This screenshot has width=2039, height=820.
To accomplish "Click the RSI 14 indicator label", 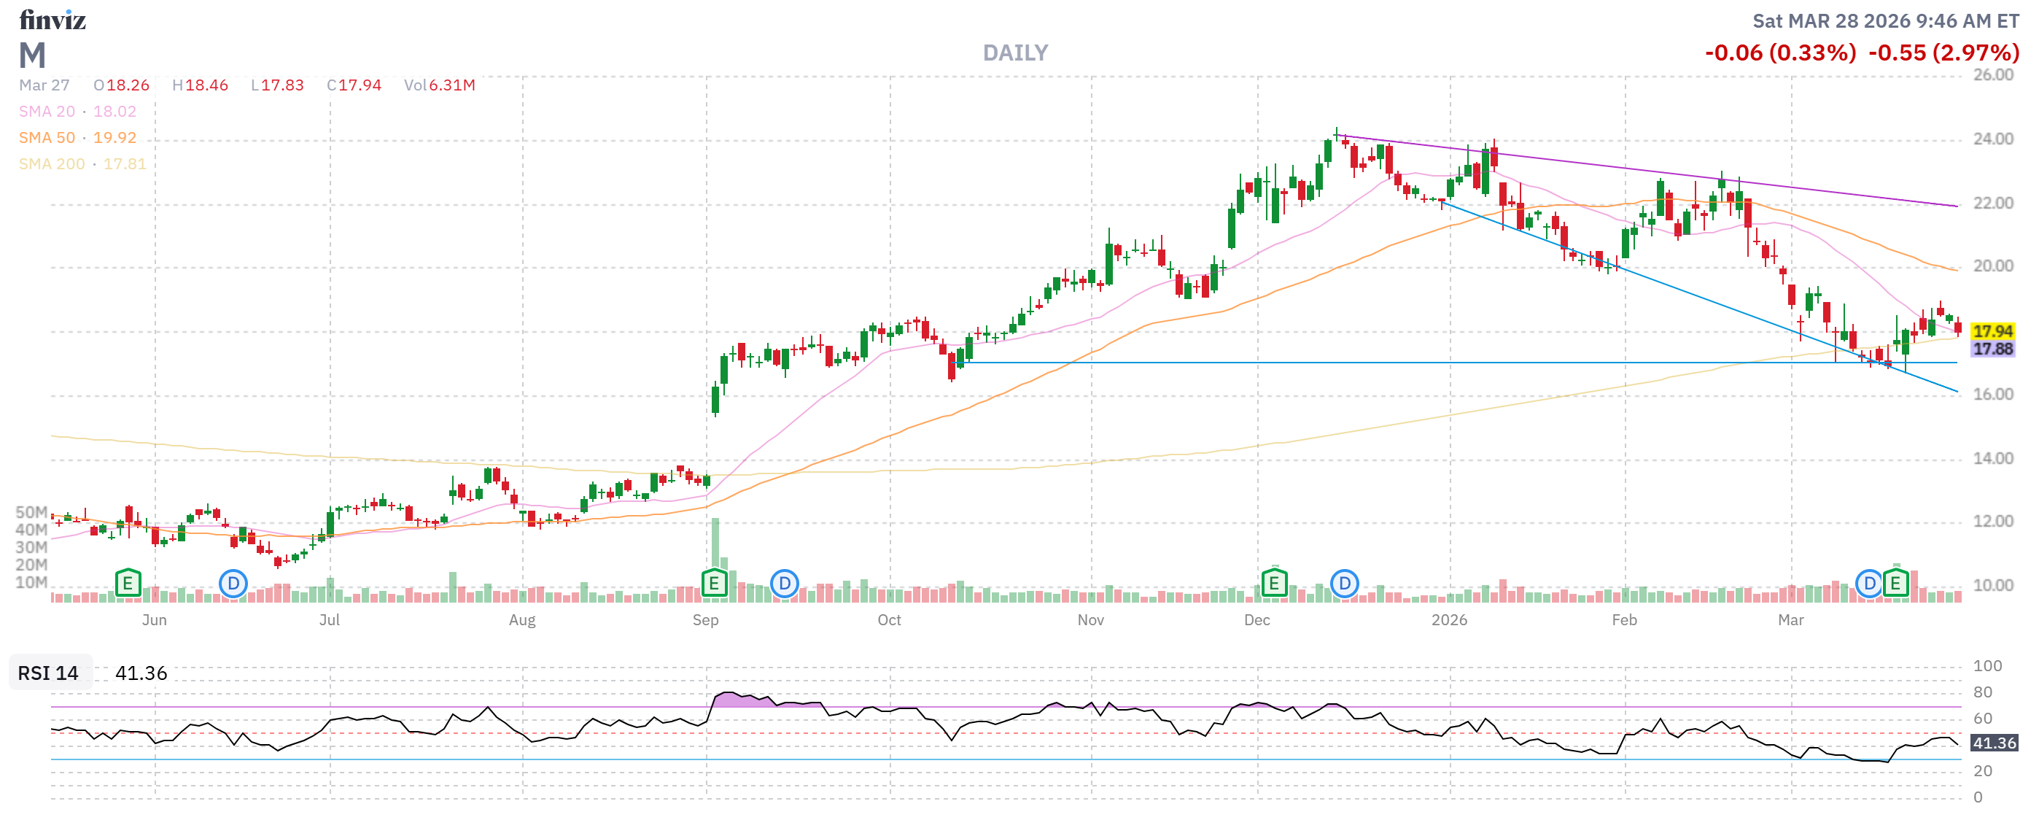I will (48, 673).
